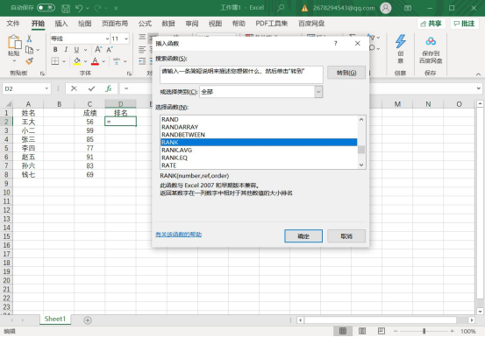Switch to Page Break Preview icon
Viewport: 485px width, 337px height.
(x=382, y=331)
